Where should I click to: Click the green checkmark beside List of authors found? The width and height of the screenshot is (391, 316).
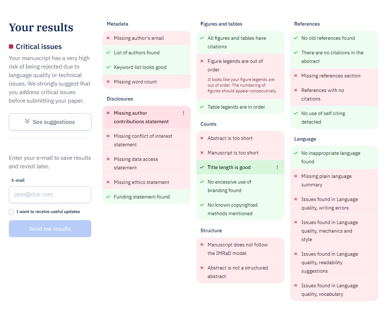coord(108,52)
